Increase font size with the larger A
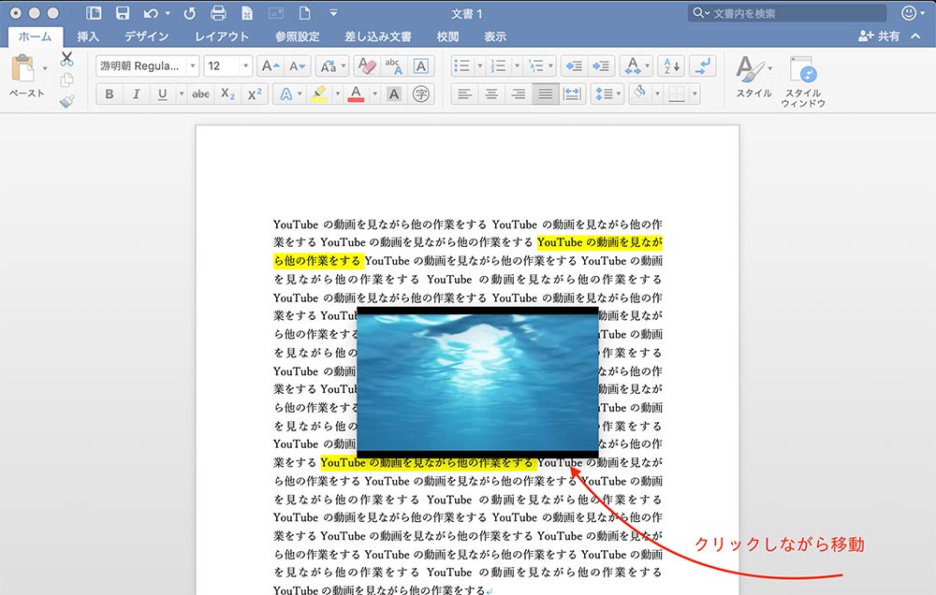 coord(271,65)
